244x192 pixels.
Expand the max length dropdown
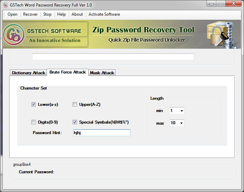tap(181, 123)
